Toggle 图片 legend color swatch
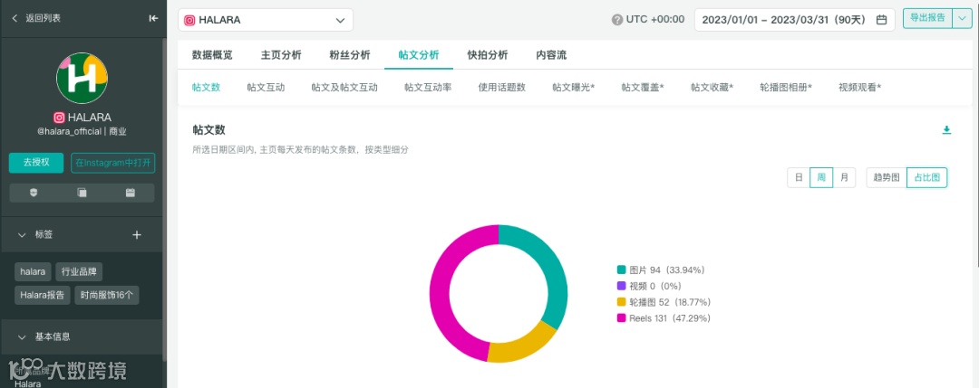Image resolution: width=979 pixels, height=388 pixels. click(x=621, y=270)
